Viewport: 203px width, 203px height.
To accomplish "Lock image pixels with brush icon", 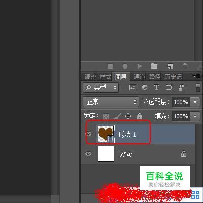I will tap(117, 116).
